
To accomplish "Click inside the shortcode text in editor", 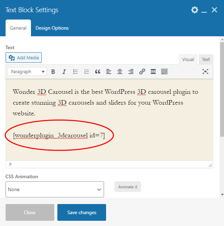I will point(59,135).
